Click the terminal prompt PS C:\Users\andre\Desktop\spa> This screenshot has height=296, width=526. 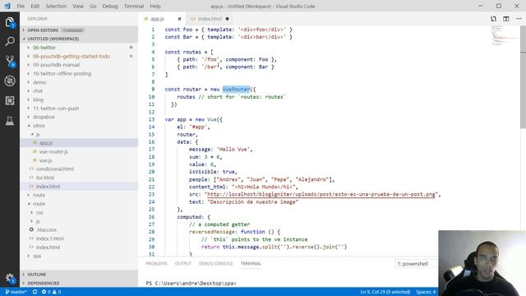click(191, 283)
